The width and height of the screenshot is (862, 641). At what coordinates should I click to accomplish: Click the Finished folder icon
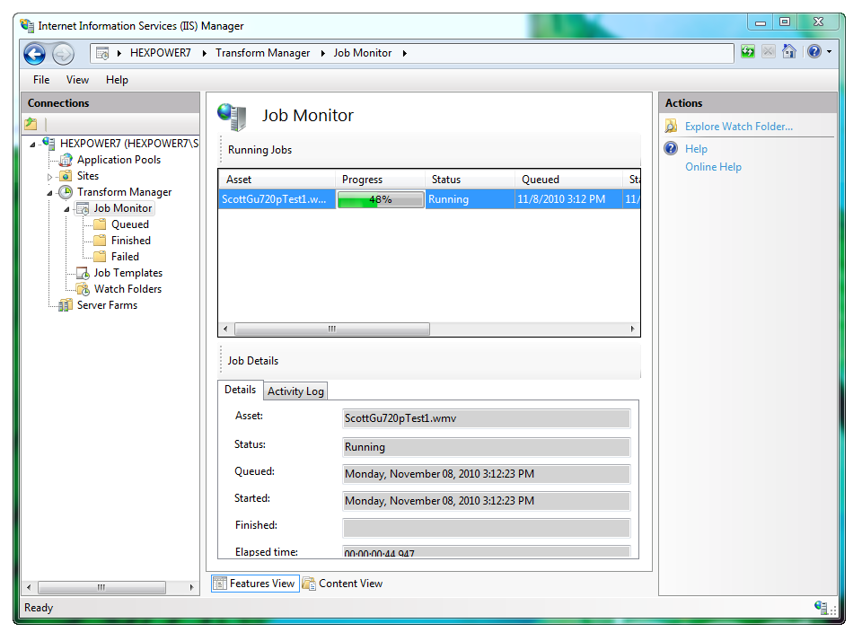[x=100, y=241]
